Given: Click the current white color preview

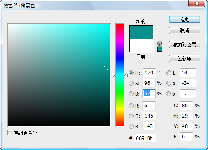Looking at the screenshot, I should pyautogui.click(x=141, y=46).
